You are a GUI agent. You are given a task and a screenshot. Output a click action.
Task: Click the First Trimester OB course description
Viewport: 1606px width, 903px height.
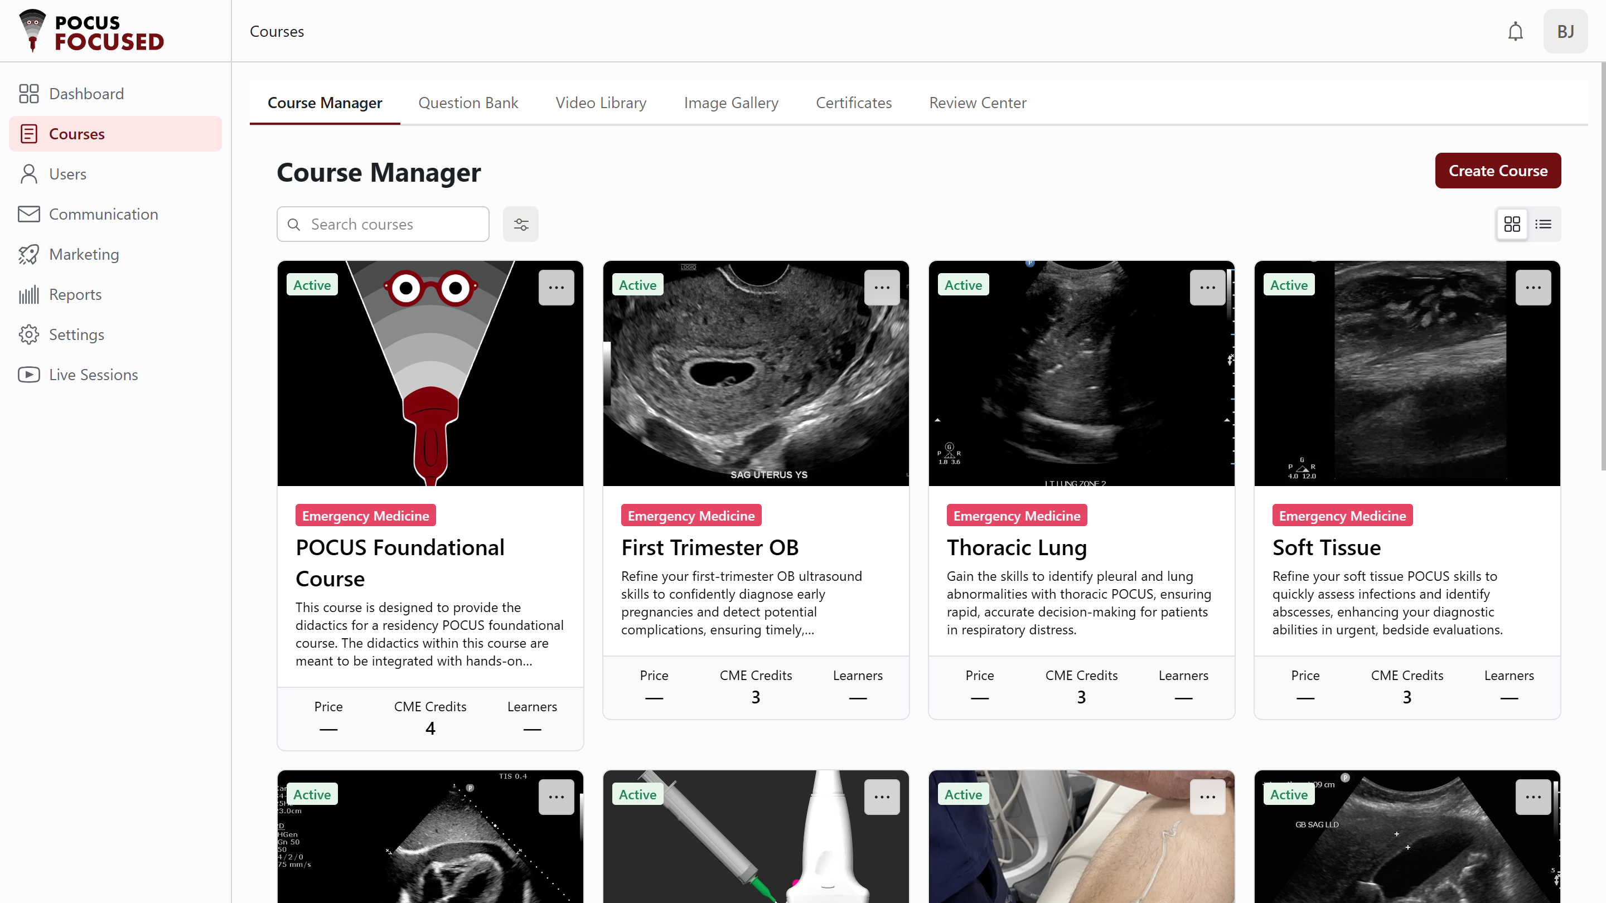(x=741, y=603)
